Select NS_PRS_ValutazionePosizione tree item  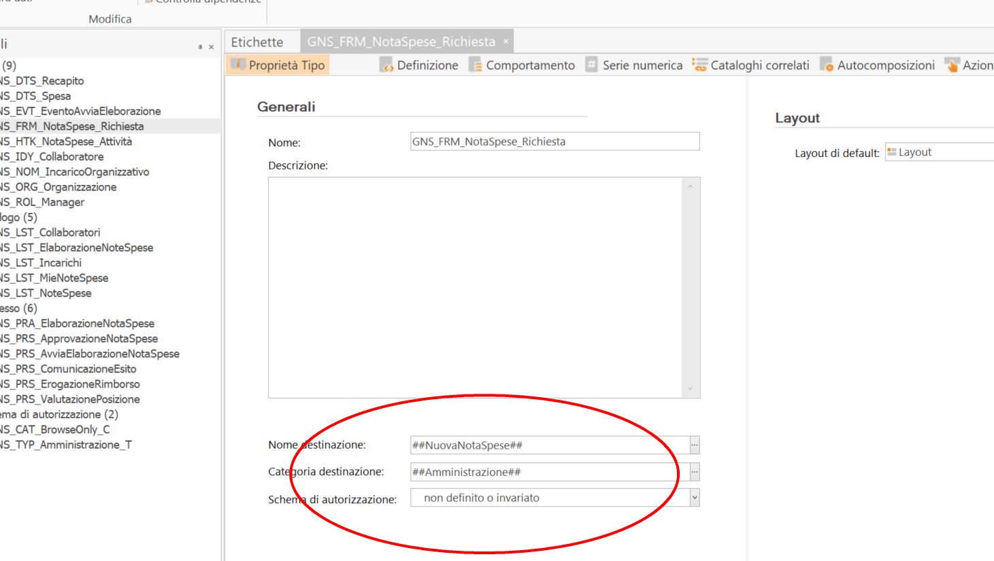click(70, 399)
